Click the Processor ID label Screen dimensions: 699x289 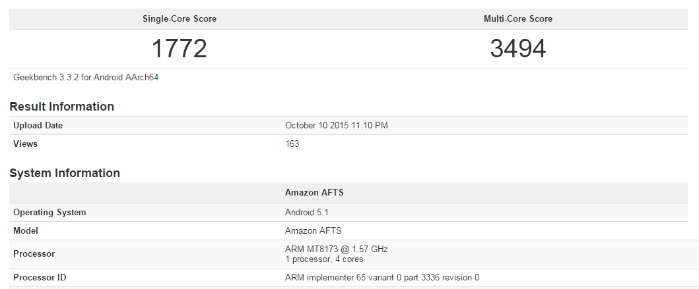point(40,277)
